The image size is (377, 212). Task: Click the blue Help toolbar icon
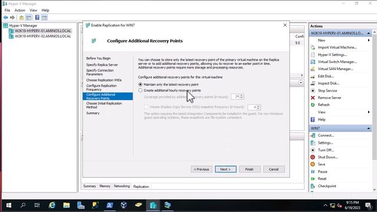click(37, 18)
